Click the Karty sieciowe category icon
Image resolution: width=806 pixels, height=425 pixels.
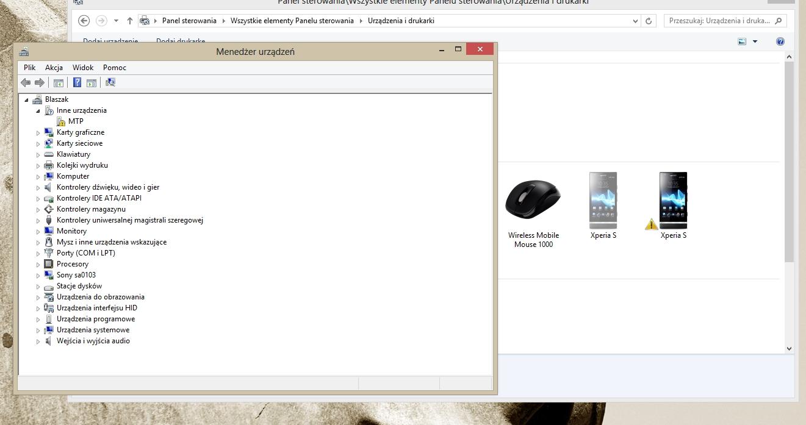coord(49,143)
